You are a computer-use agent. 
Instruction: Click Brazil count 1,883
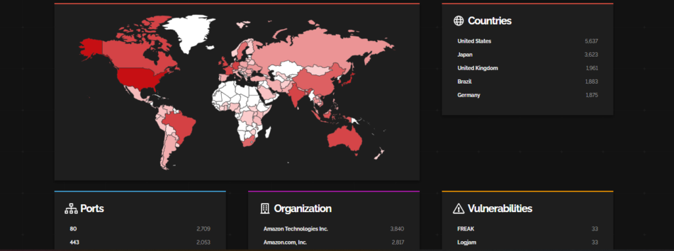pos(592,82)
